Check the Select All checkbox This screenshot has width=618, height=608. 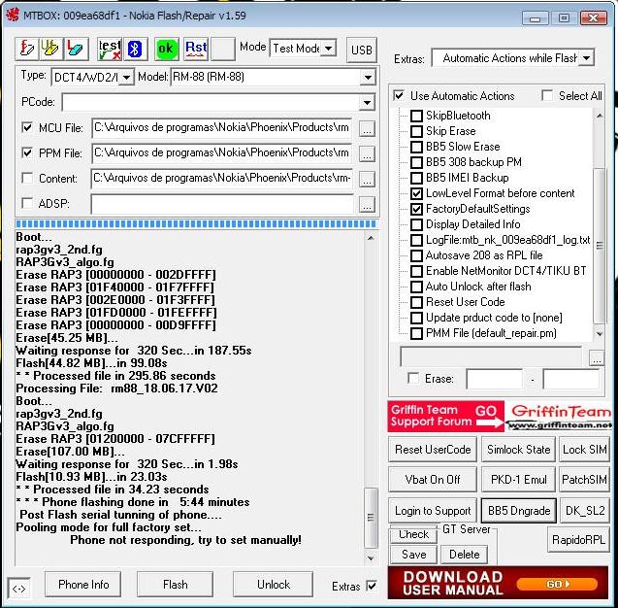pyautogui.click(x=547, y=95)
